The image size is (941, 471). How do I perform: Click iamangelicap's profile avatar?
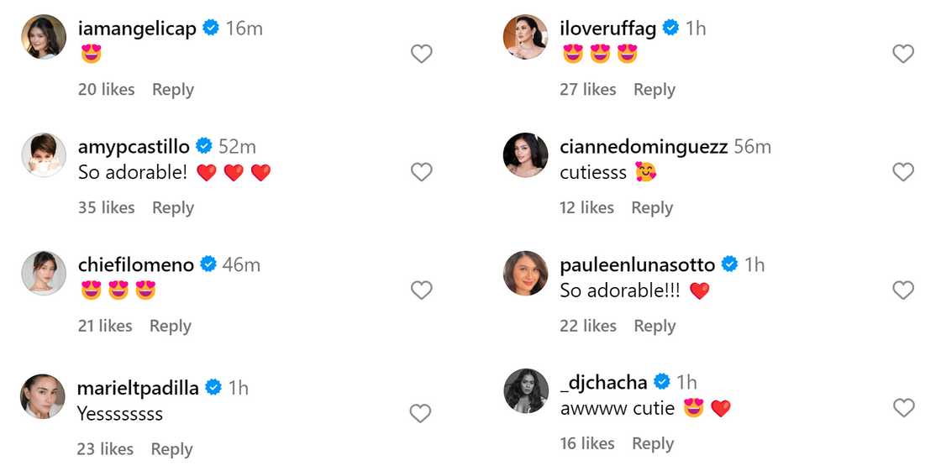click(x=44, y=38)
